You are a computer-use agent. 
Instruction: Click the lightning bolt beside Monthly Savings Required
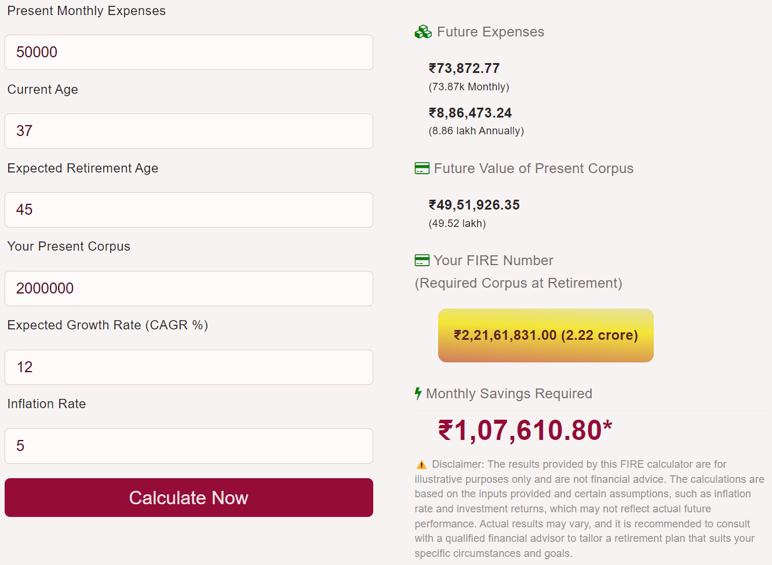[x=418, y=394]
